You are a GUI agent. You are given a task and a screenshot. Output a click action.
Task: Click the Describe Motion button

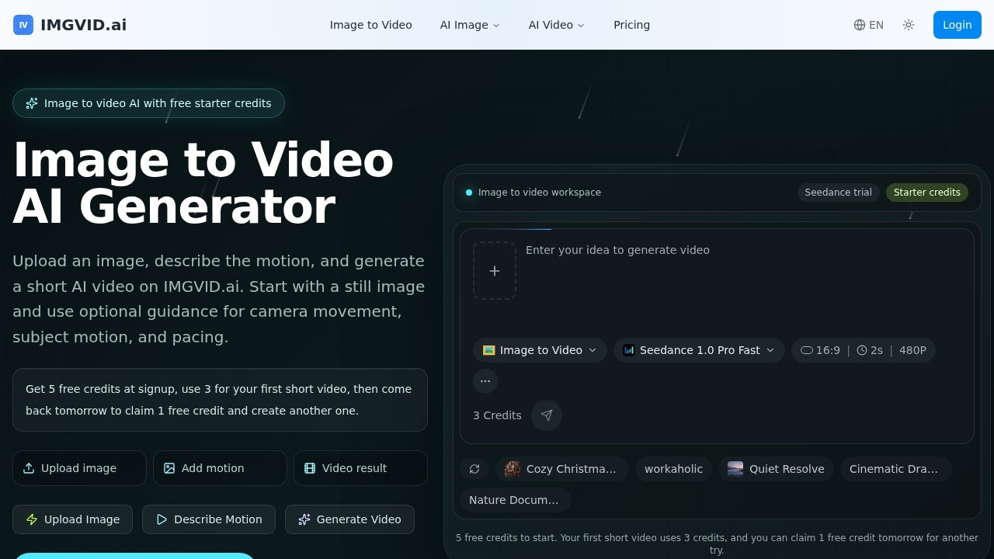coord(209,519)
